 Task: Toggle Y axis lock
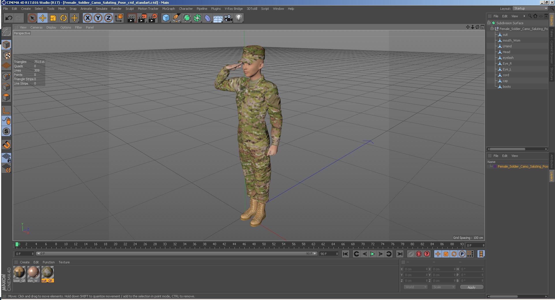tap(98, 18)
